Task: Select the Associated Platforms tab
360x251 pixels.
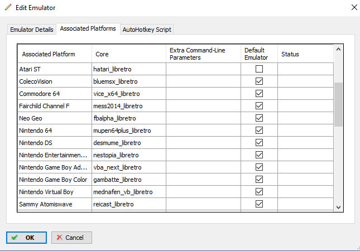Action: click(88, 28)
